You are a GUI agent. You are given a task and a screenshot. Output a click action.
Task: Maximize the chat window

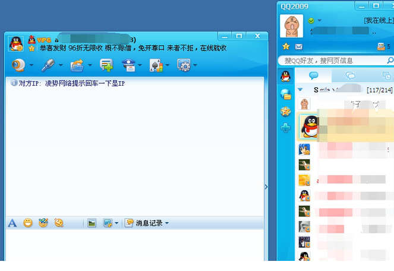click(239, 36)
